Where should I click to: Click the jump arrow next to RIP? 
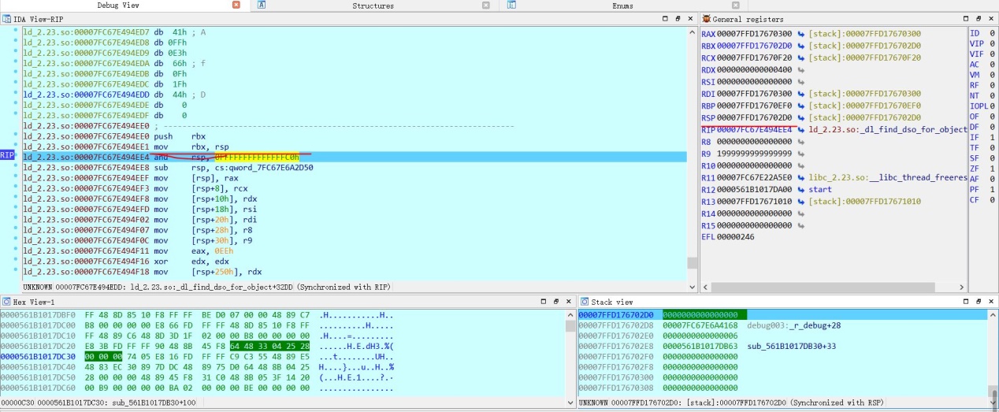801,129
